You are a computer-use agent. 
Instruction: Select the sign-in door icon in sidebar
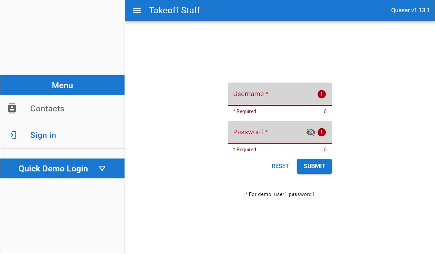pyautogui.click(x=12, y=135)
